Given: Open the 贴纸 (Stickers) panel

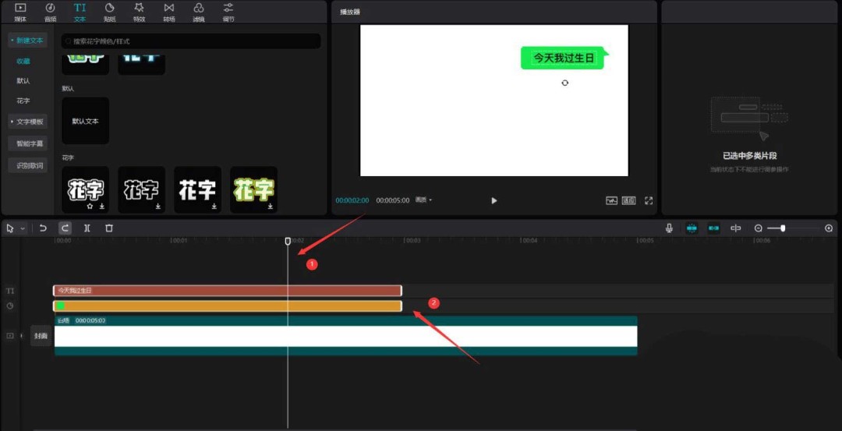Looking at the screenshot, I should tap(109, 11).
